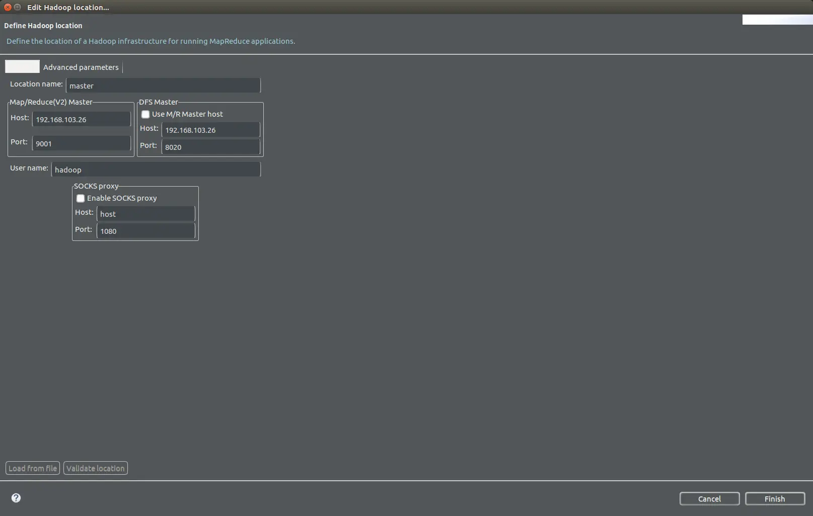Click SOCKS proxy Port field 1080
The height and width of the screenshot is (516, 813).
click(x=146, y=231)
